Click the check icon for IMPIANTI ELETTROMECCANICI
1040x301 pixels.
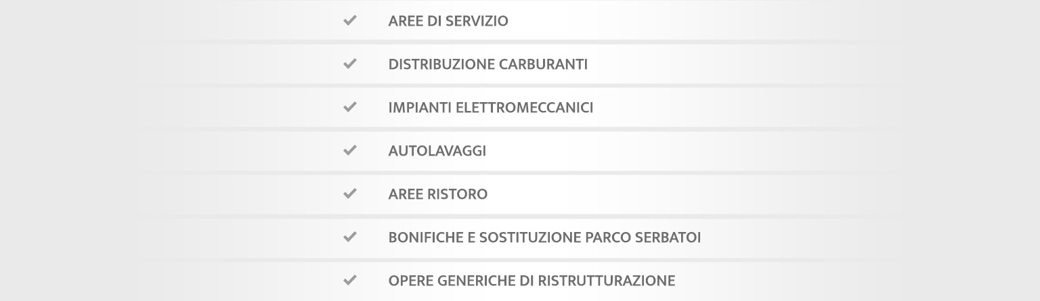click(x=350, y=108)
